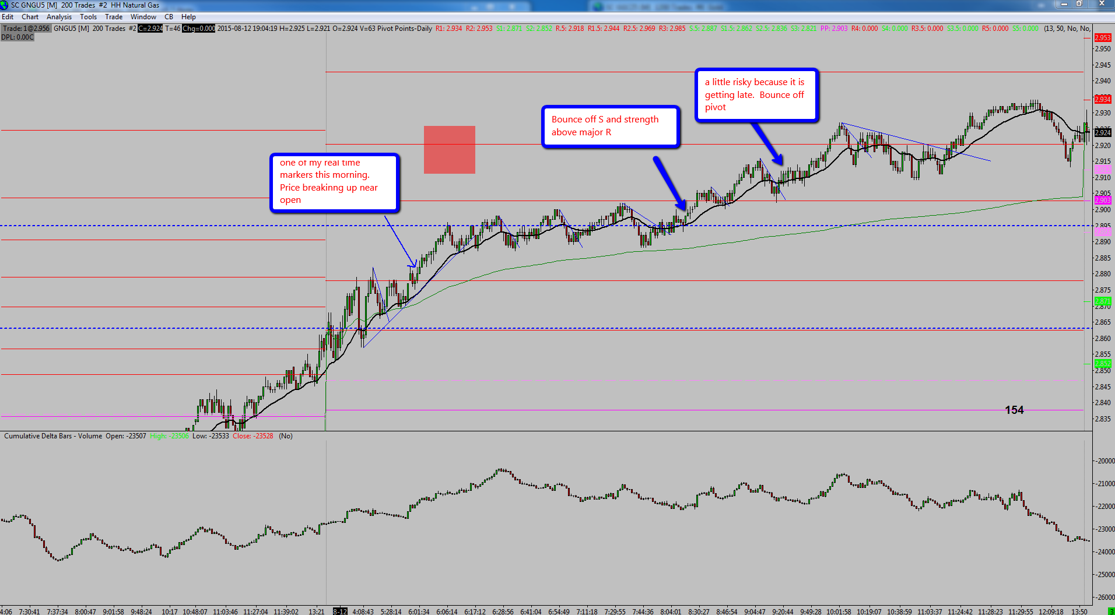
Task: Click the 'R2.5: 2.969' pivot readout
Action: 639,29
